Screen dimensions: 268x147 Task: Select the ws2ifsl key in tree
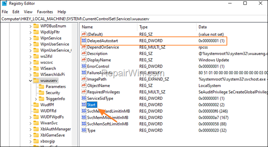point(46,56)
